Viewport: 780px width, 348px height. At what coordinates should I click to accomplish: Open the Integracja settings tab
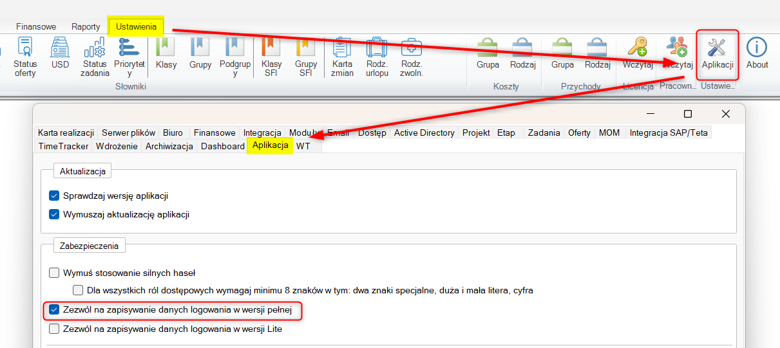click(x=262, y=133)
